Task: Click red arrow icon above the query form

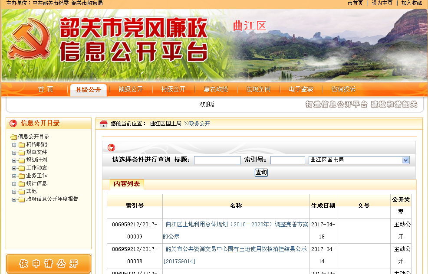Action: click(112, 148)
